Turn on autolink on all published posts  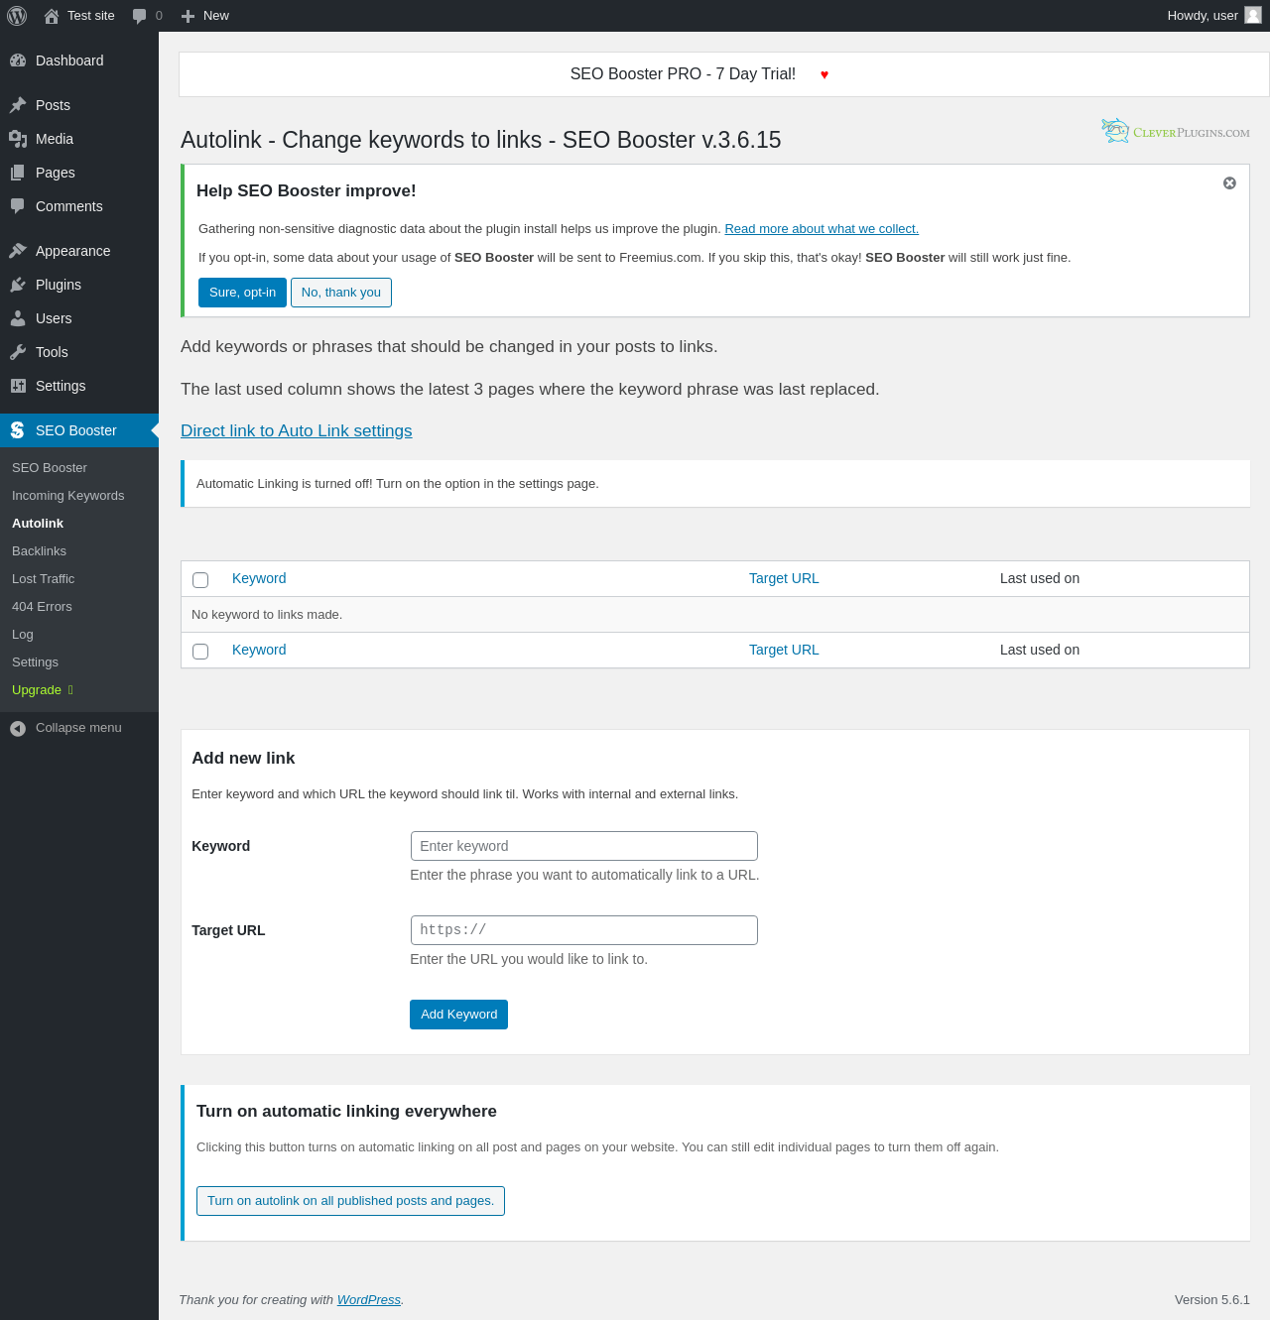[350, 1201]
